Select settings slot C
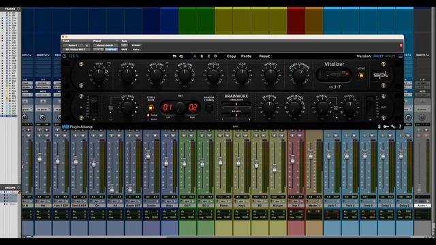This screenshot has width=436, height=245. (x=208, y=56)
